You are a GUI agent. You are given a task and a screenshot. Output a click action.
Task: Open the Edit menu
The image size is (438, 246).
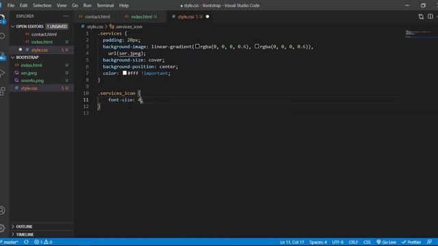[x=23, y=5]
